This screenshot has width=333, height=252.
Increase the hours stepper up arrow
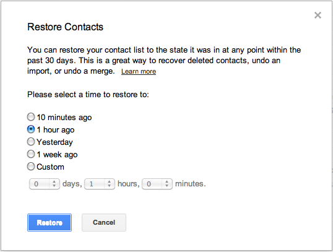click(x=109, y=181)
